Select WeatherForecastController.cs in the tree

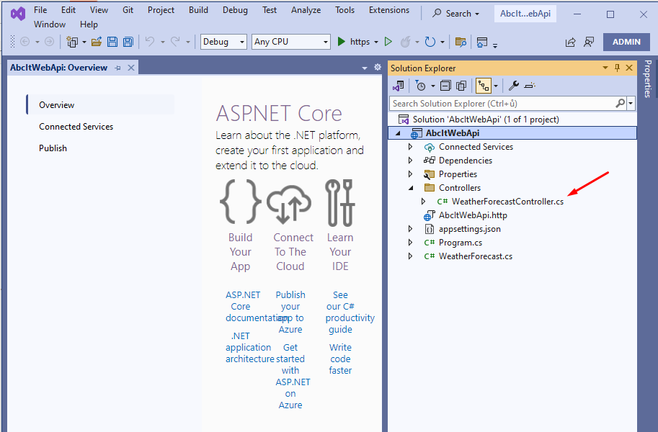click(x=507, y=202)
